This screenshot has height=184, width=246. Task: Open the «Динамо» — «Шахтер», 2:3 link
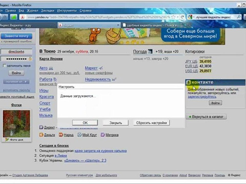(85, 160)
